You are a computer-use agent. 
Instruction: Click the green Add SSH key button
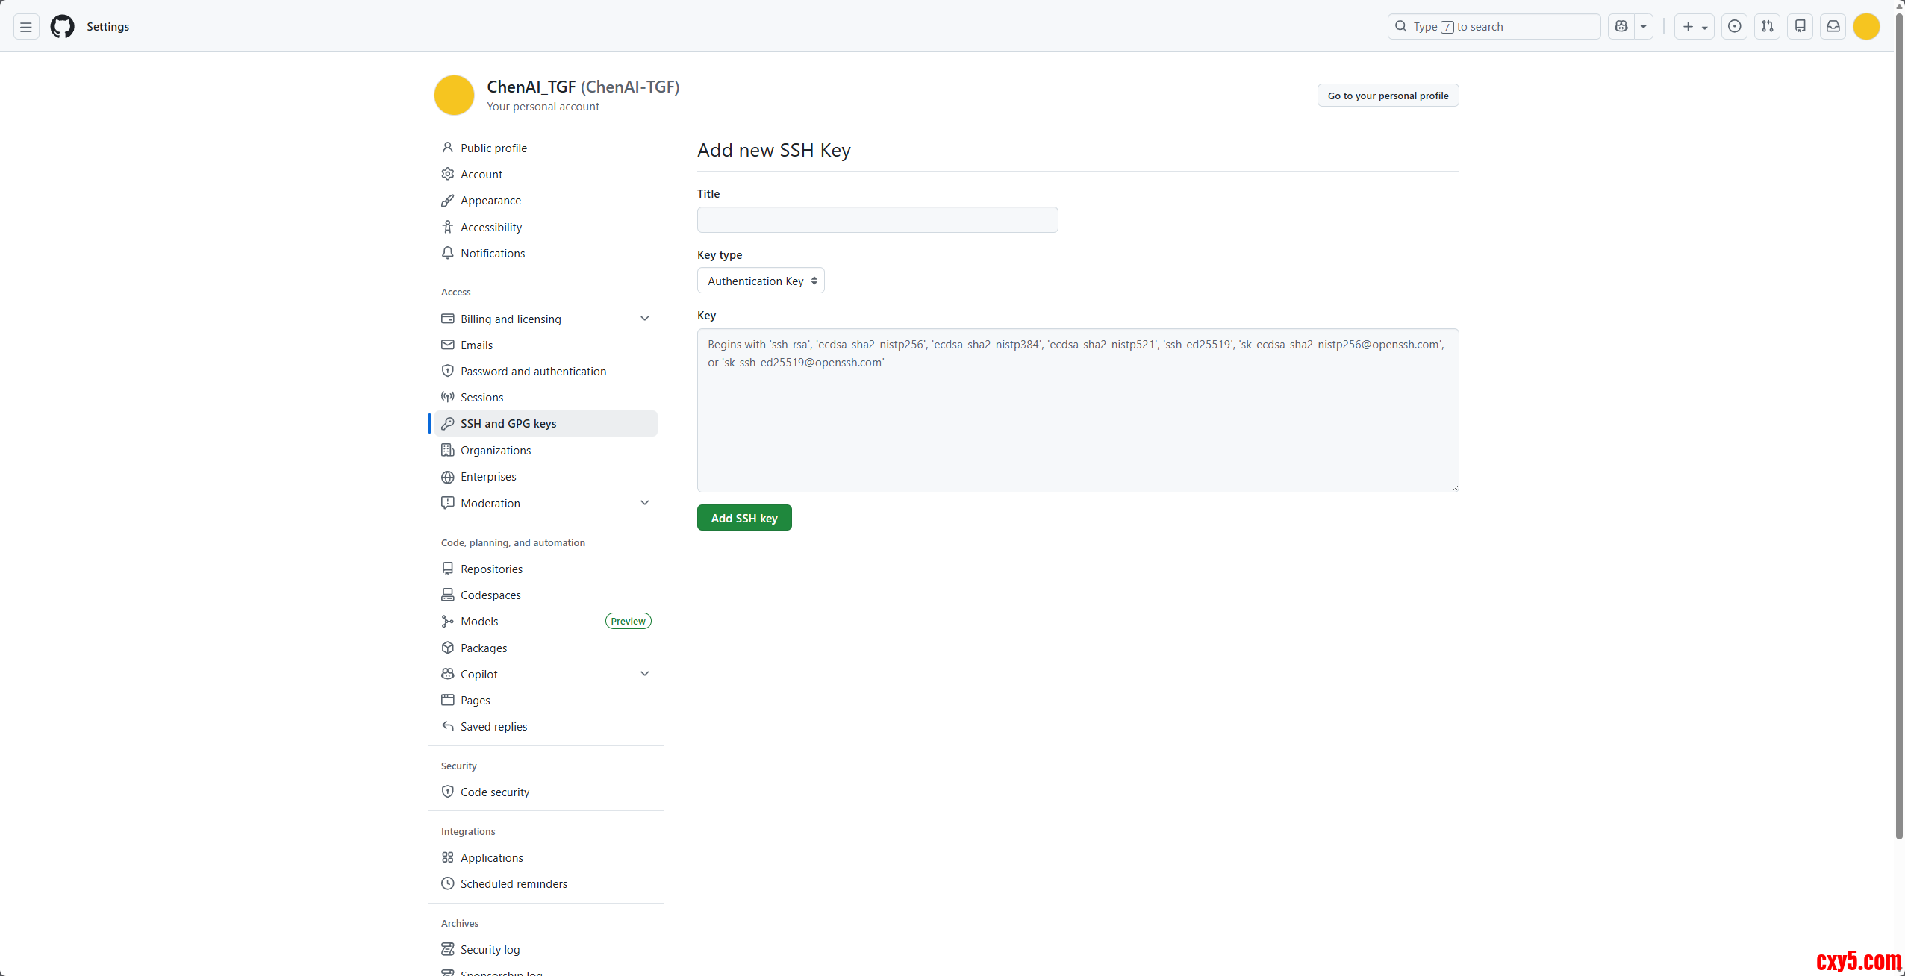tap(743, 518)
